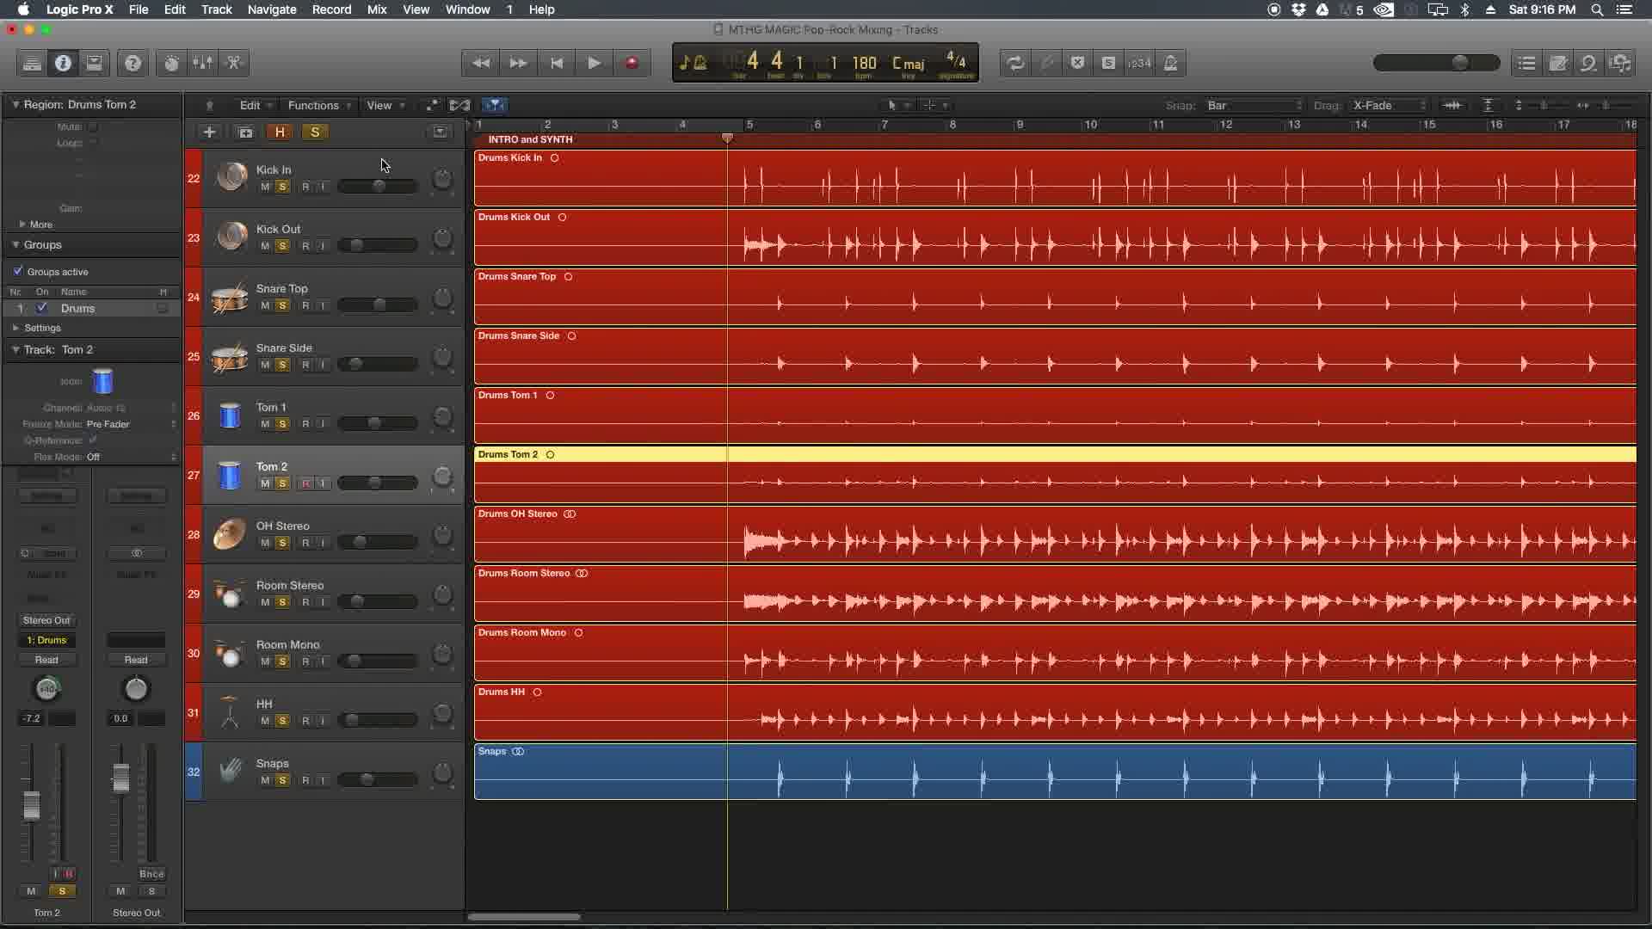Screen dimensions: 1652x929
Task: Toggle the metronome click button
Action: [1170, 63]
